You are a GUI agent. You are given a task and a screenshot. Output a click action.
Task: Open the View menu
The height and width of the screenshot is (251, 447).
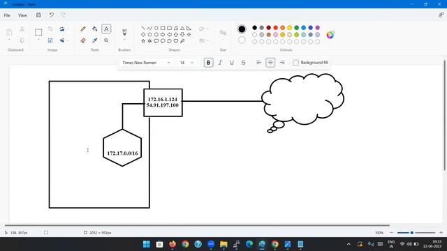coord(22,15)
